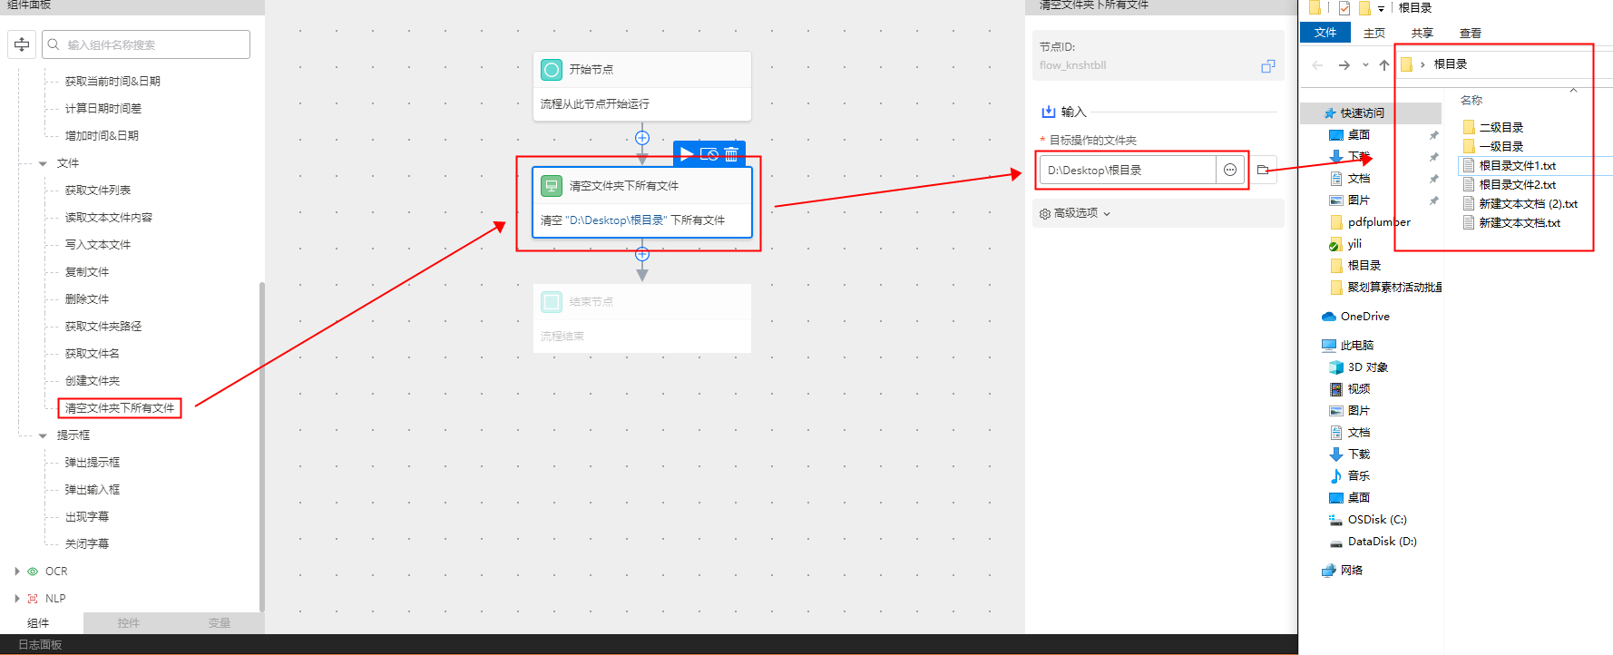Expand the NLP category
Image resolution: width=1613 pixels, height=655 pixels.
(x=17, y=599)
